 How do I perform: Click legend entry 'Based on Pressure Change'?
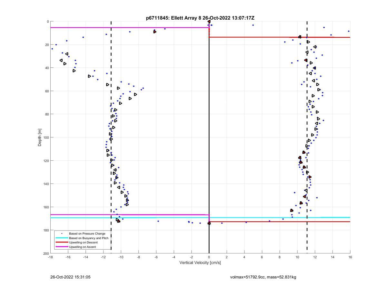pyautogui.click(x=87, y=233)
